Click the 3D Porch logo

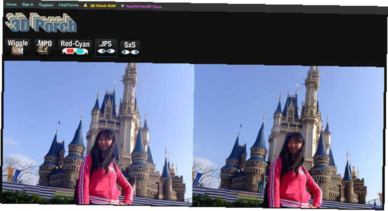[41, 23]
